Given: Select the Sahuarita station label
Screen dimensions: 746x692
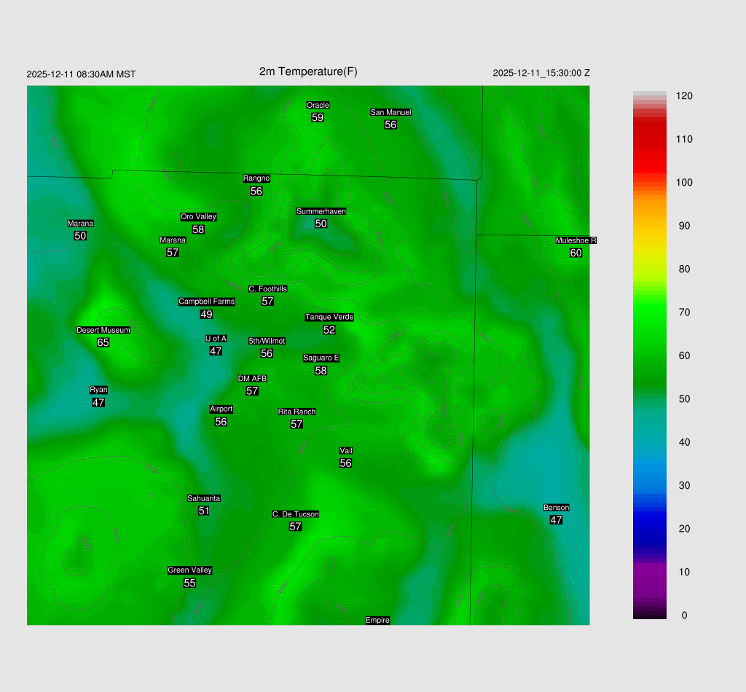Looking at the screenshot, I should (x=203, y=498).
